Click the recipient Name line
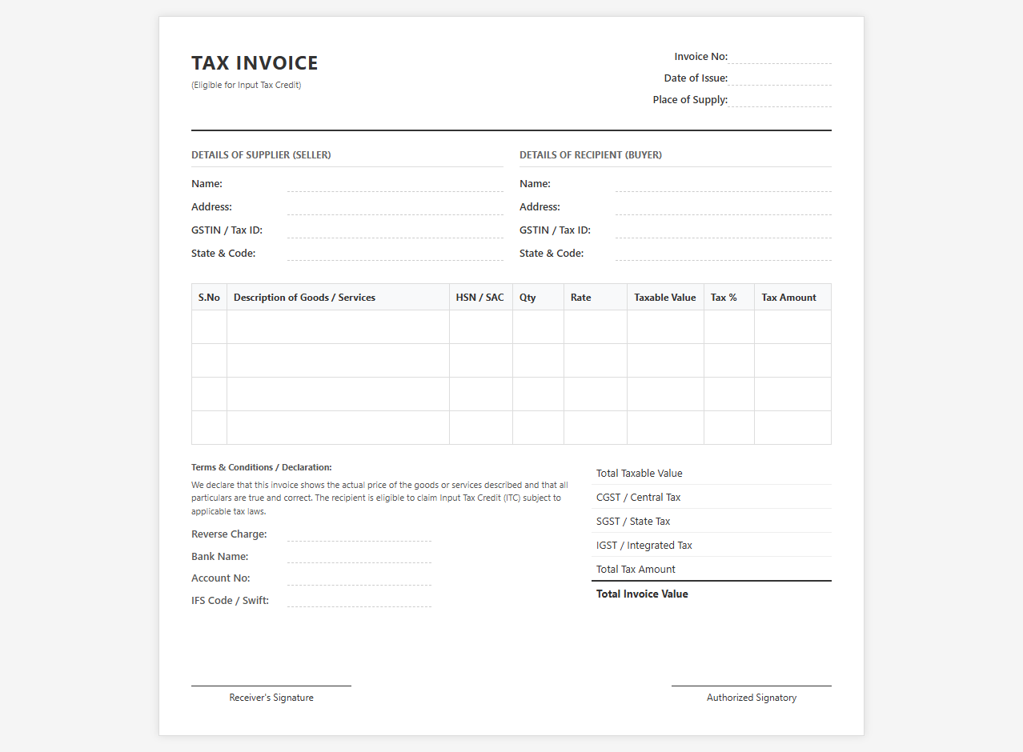This screenshot has height=752, width=1023. click(724, 184)
